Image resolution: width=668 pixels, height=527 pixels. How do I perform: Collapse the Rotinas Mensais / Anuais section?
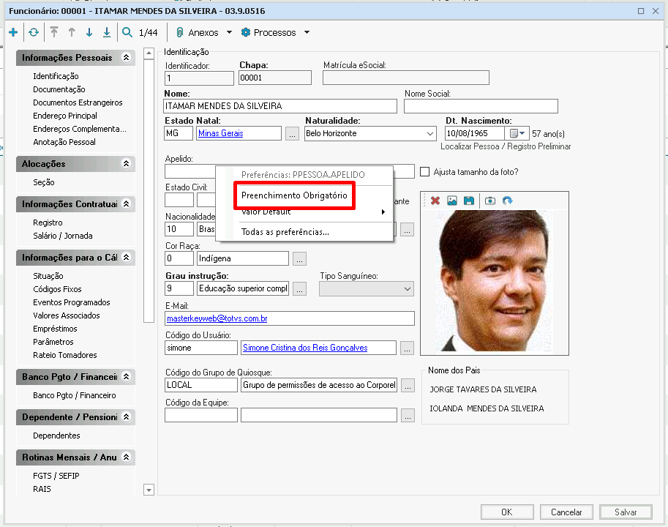pos(126,457)
